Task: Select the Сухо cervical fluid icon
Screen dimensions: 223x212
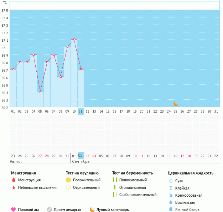Action: click(x=171, y=181)
